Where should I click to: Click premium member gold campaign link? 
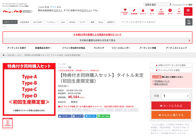coord(96,106)
